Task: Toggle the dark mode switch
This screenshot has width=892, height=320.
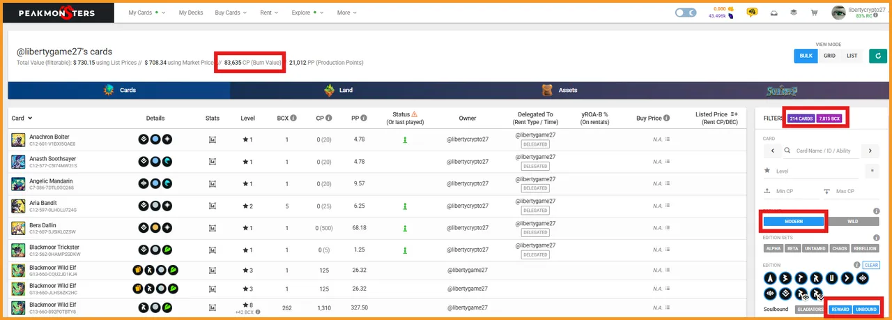Action: (686, 13)
